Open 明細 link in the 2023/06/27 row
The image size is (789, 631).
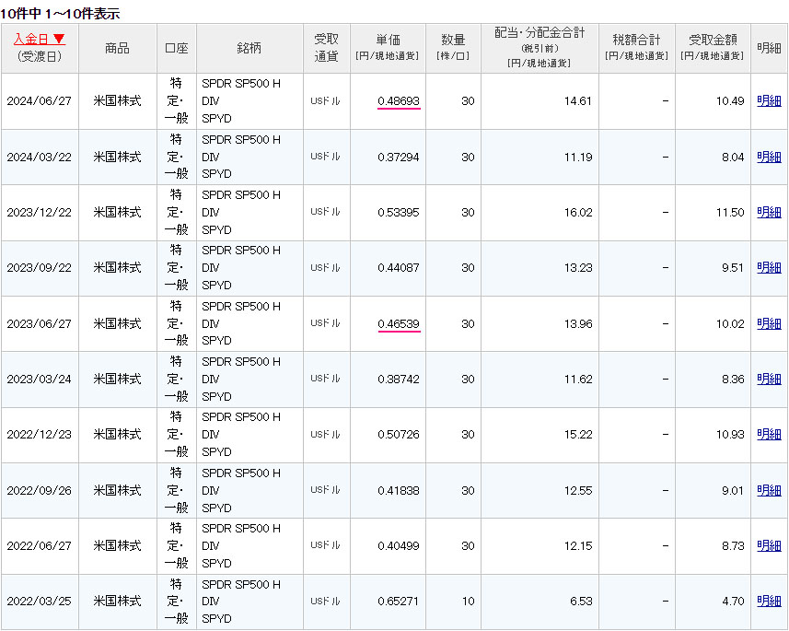coord(768,323)
